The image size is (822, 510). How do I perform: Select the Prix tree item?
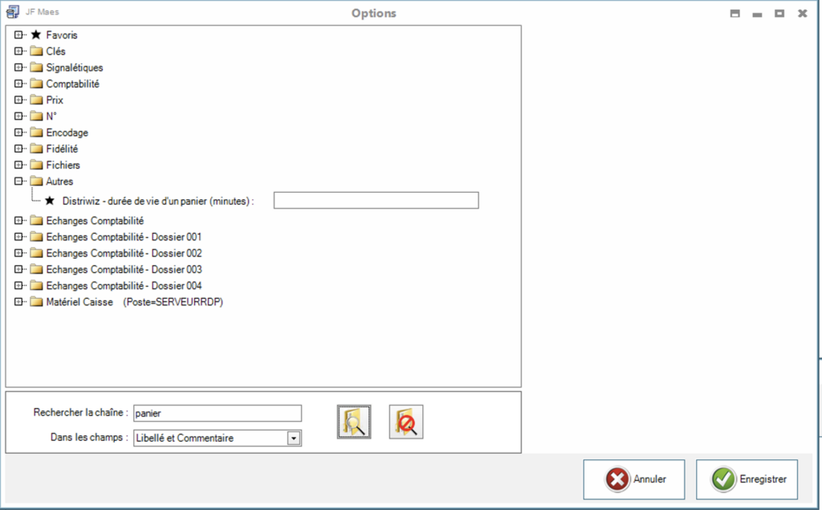click(55, 100)
